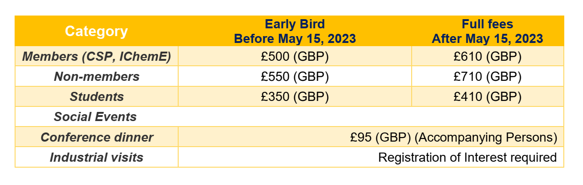
Task: Click the £610 (GBP) full fee
Action: coord(488,57)
